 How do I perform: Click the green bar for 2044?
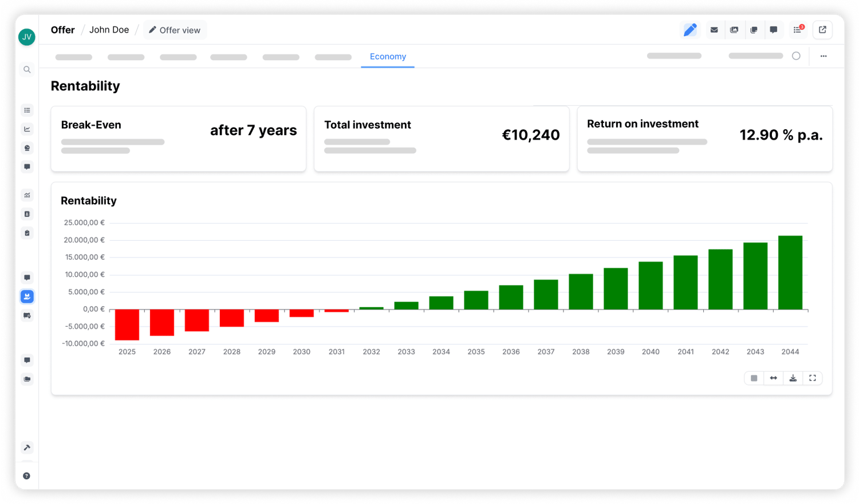[790, 273]
